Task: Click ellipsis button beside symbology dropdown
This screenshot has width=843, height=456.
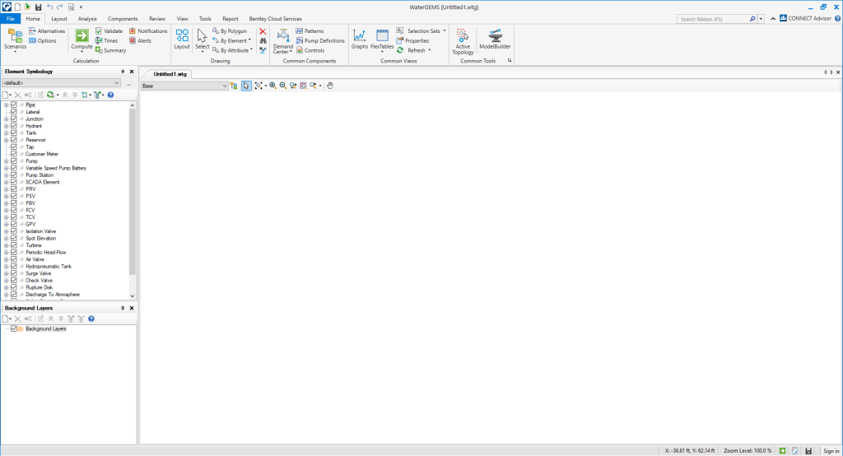Action: 129,83
